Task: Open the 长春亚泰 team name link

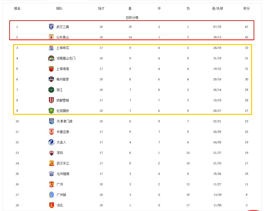Action: click(63, 132)
